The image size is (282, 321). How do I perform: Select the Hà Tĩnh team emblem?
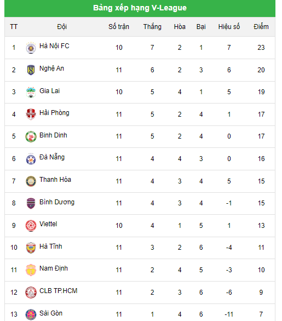31,248
